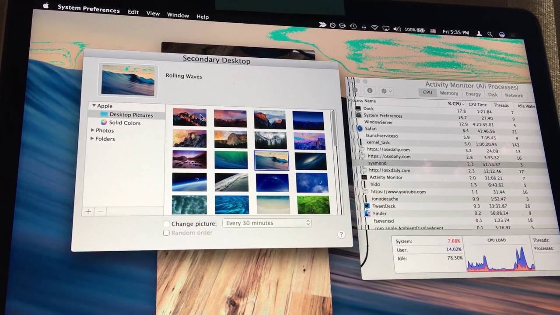Choose the foggy snowy forest wallpaper thumbnail
Viewport: 560px width, 315px height.
pos(270,140)
